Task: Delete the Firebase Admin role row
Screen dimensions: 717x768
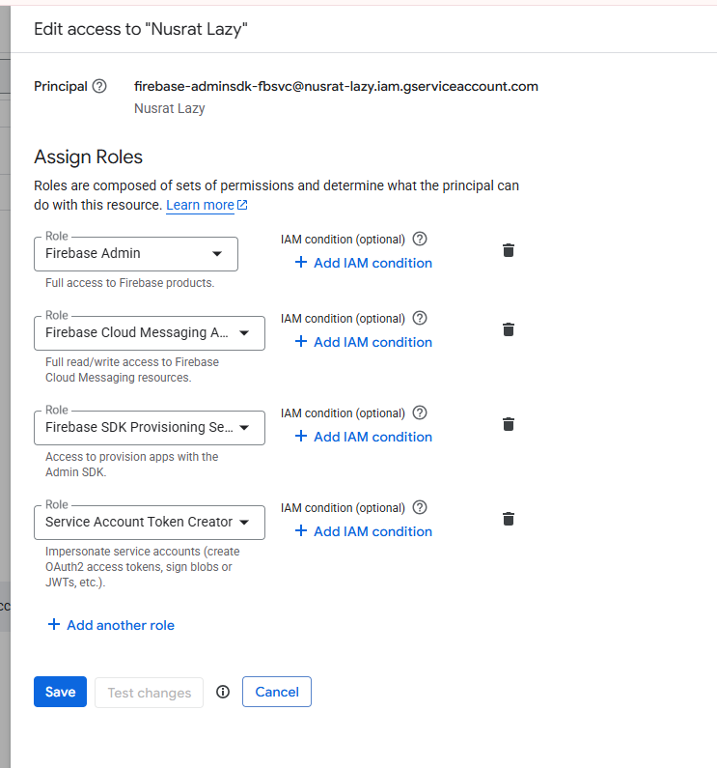Action: pyautogui.click(x=509, y=250)
